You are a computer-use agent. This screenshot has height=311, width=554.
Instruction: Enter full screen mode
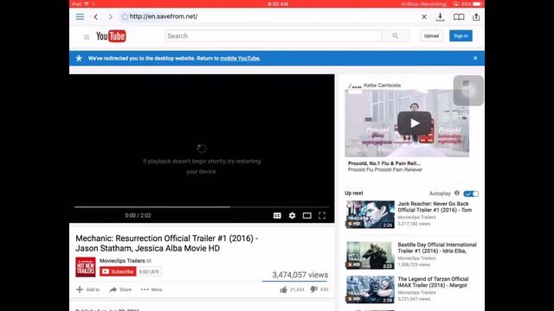point(322,215)
